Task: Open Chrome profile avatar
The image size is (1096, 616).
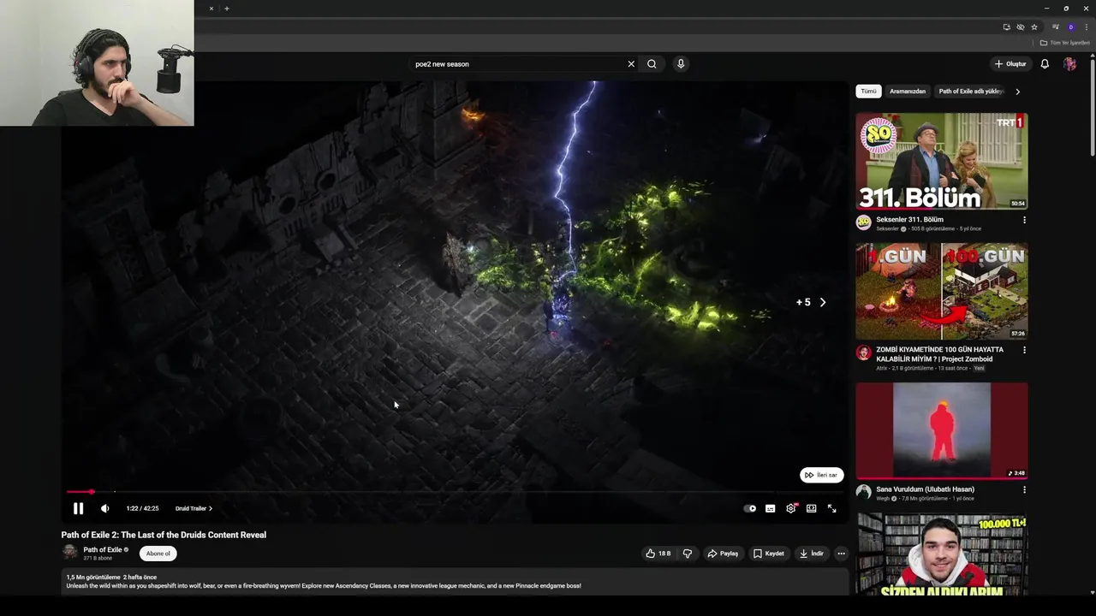Action: click(1070, 27)
